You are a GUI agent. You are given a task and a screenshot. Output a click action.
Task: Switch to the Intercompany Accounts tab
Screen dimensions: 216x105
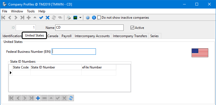92,36
